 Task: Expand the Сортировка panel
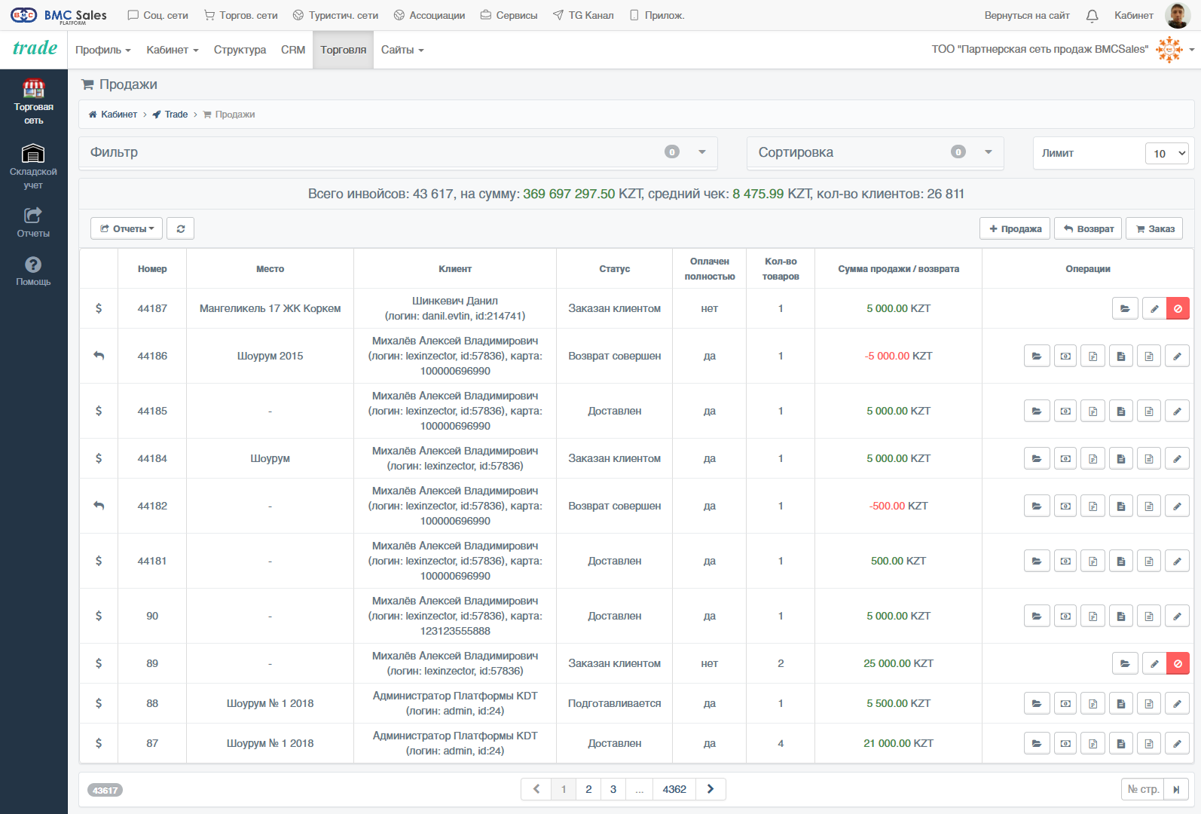[x=875, y=152]
